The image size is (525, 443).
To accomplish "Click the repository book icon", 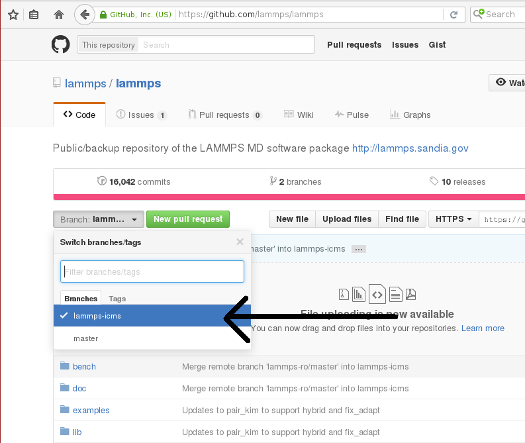I will pos(57,83).
